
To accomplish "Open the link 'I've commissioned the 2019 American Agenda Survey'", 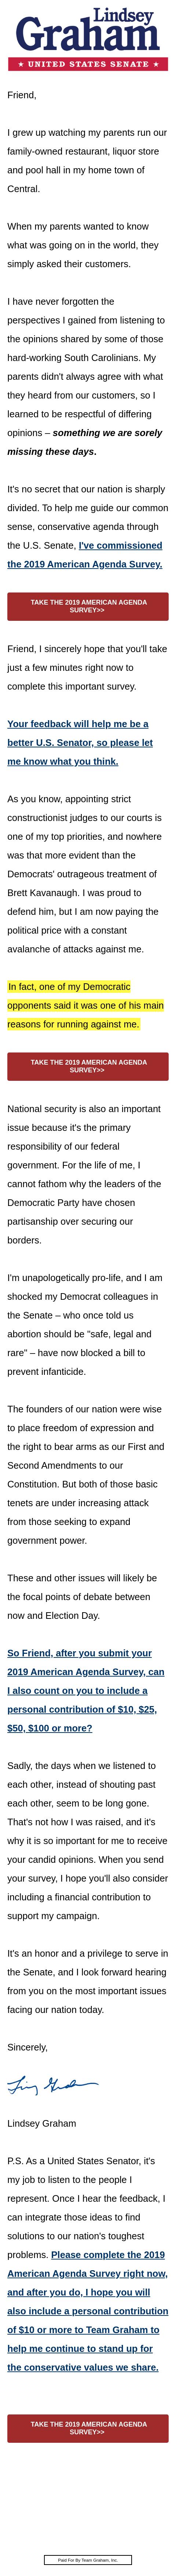I will point(85,555).
